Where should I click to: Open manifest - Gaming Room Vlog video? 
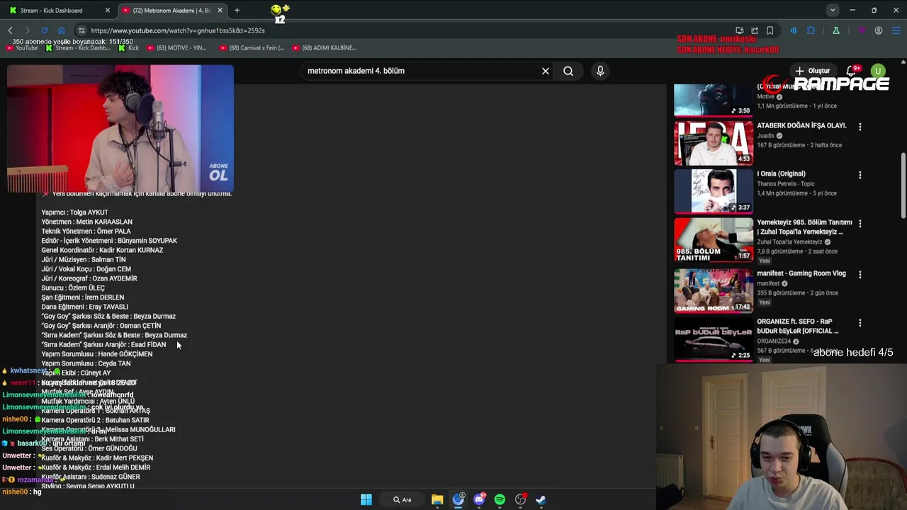(x=801, y=273)
